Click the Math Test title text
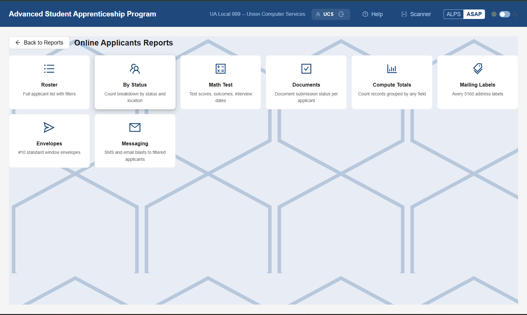Image resolution: width=527 pixels, height=315 pixels. click(x=221, y=85)
